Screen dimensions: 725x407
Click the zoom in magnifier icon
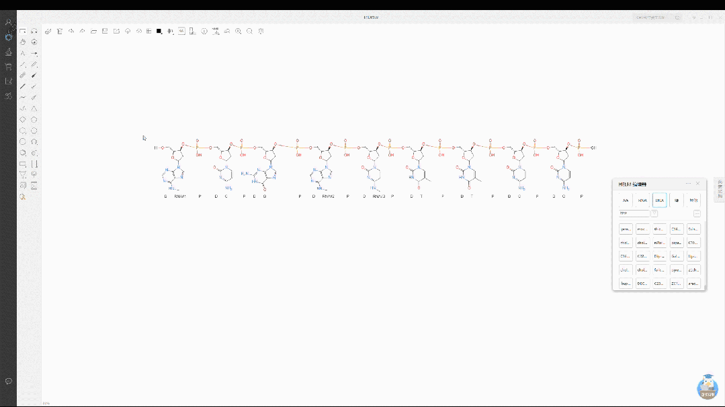(239, 31)
